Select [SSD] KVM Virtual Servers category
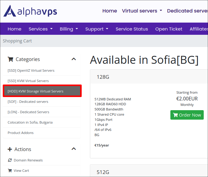The width and height of the screenshot is (208, 177). [x=42, y=81]
